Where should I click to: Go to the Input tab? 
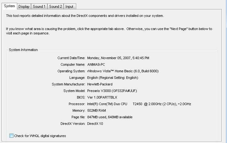pyautogui.click(x=69, y=7)
